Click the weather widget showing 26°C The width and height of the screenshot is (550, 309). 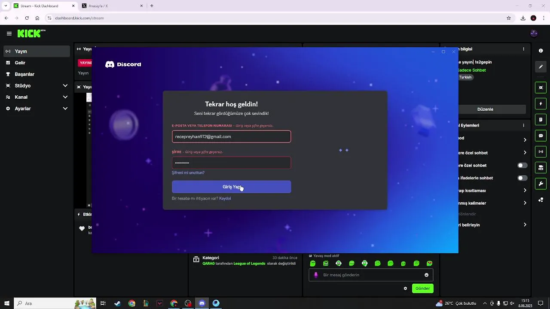click(x=456, y=303)
